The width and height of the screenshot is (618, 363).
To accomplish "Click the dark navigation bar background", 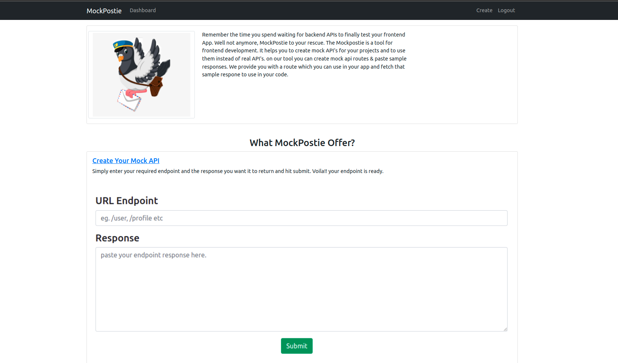I will 296,10.
